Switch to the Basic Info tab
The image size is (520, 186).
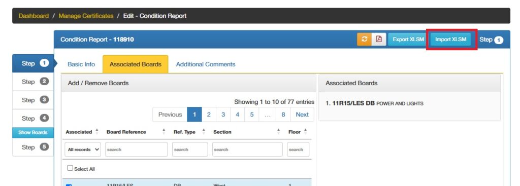[x=81, y=64]
